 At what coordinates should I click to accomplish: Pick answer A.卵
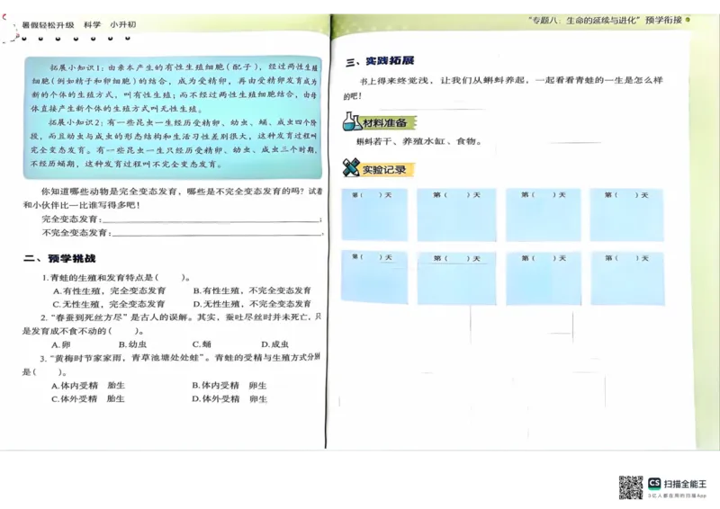click(x=60, y=344)
